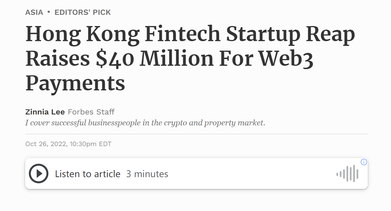Screen dimensions: 391x211
Task: Click the Forbes Staff label
Action: point(91,112)
